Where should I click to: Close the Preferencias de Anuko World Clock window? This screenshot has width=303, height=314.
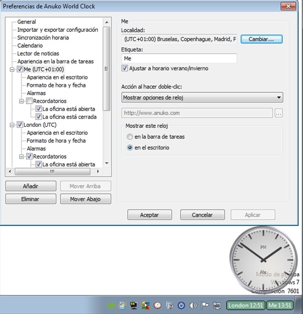coord(288,6)
